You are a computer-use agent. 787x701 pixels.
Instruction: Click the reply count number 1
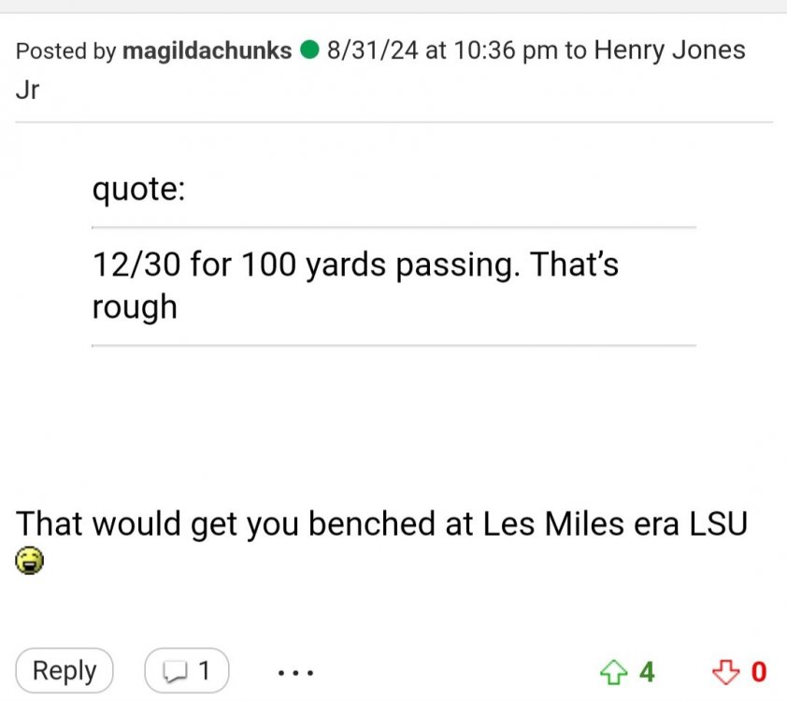click(204, 671)
